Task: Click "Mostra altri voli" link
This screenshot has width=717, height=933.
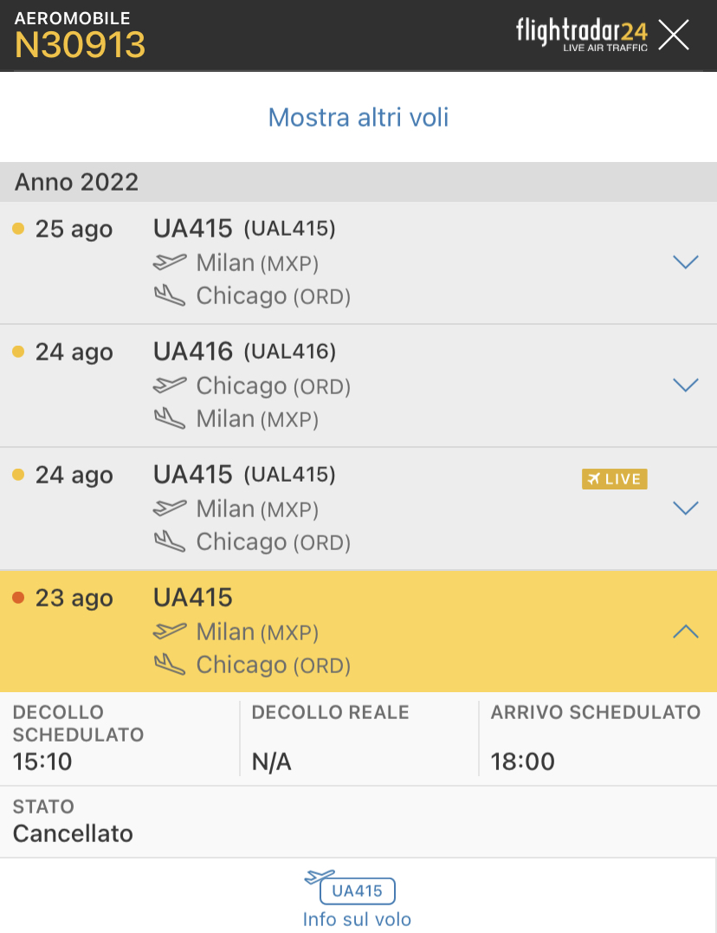Action: [358, 117]
